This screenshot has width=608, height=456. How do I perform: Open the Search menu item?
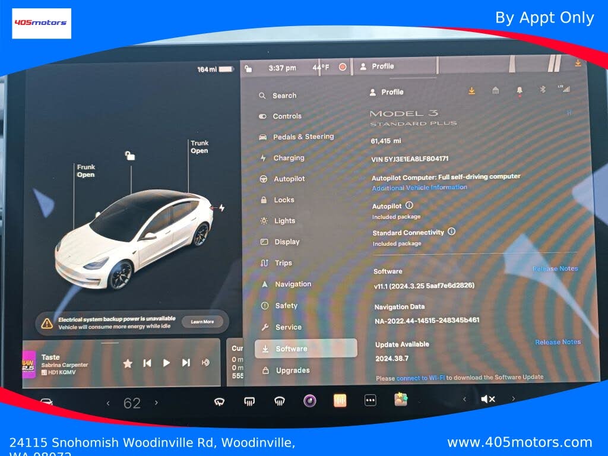point(278,96)
